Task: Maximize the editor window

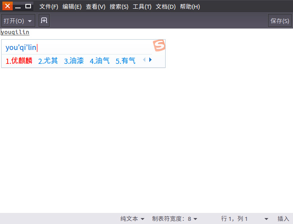Action: (28, 6)
